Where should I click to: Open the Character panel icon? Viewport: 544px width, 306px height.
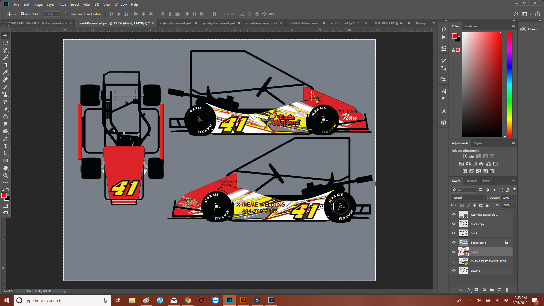pos(443,91)
